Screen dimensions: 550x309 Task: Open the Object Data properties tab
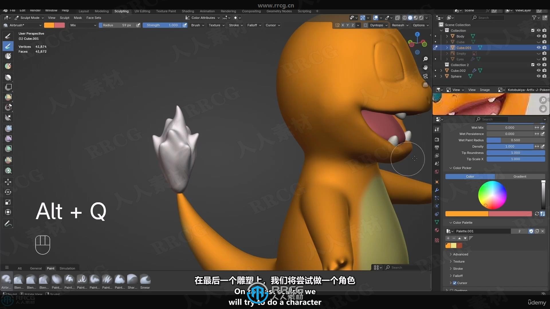click(437, 222)
